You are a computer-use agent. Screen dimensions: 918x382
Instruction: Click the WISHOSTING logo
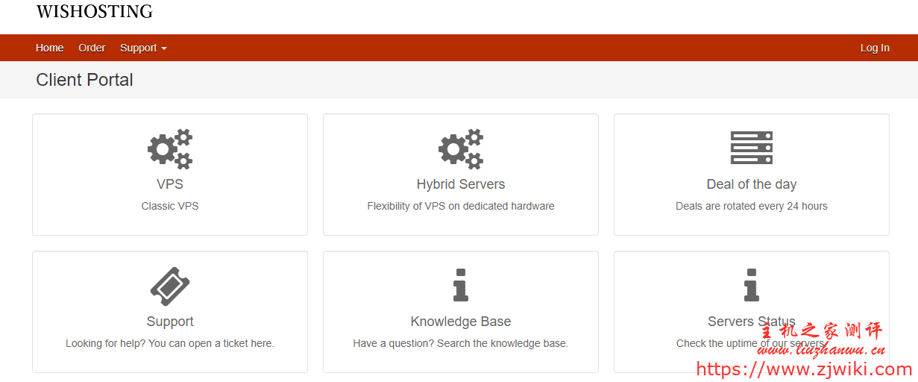point(95,12)
